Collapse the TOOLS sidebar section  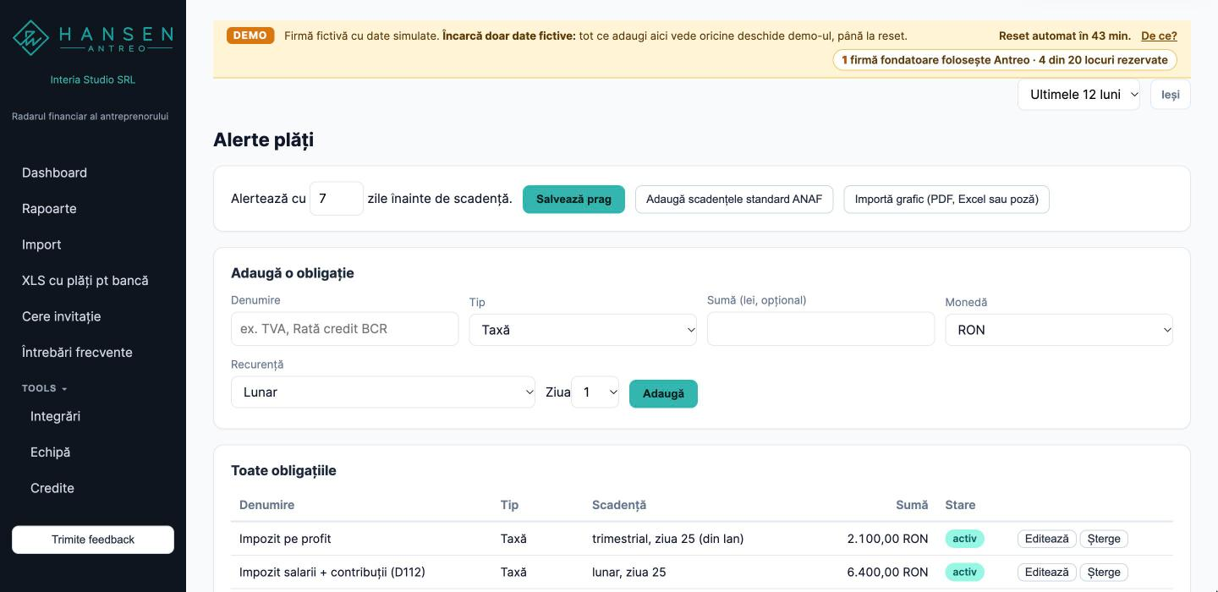[x=44, y=388]
